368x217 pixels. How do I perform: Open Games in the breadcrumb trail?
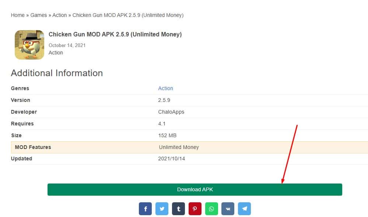tap(38, 15)
